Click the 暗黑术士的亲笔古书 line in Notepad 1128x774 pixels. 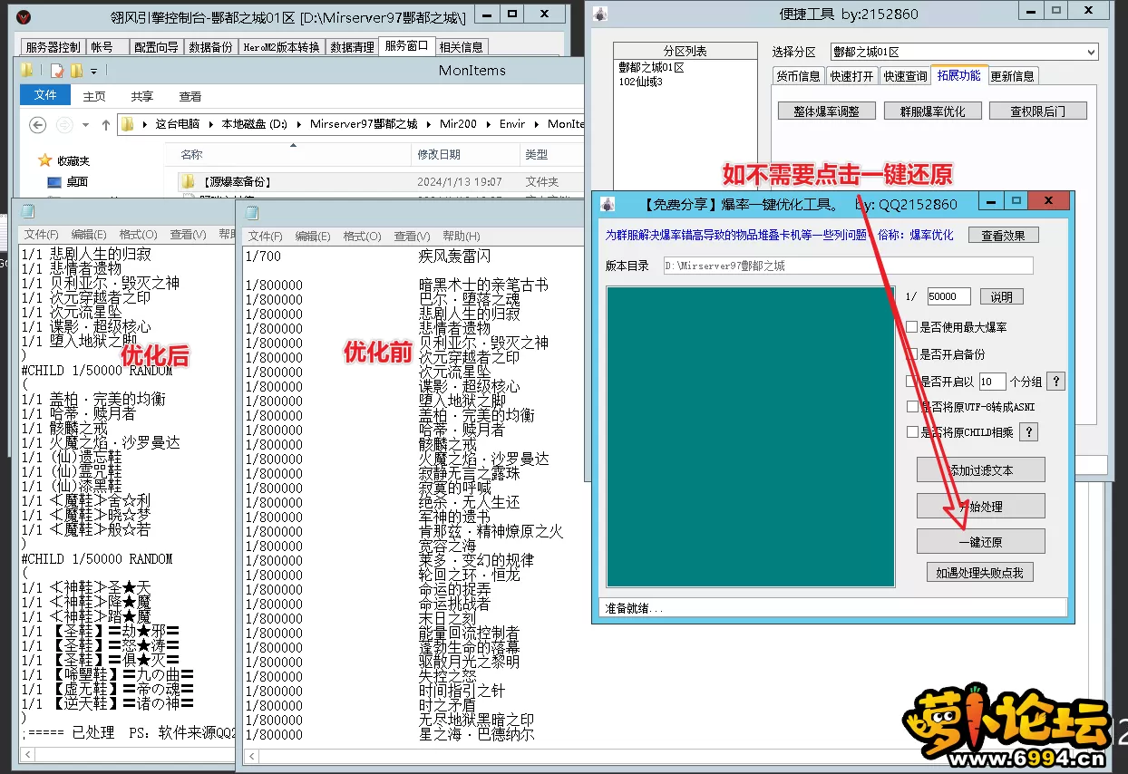point(483,285)
